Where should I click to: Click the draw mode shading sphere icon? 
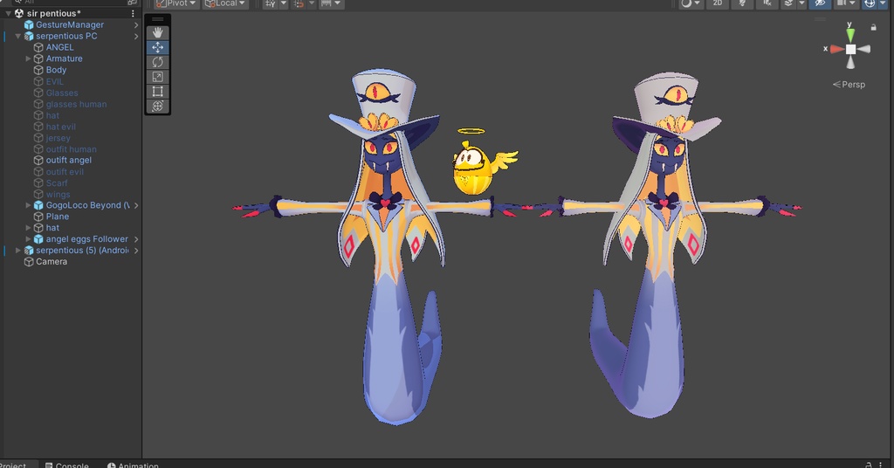click(x=686, y=3)
